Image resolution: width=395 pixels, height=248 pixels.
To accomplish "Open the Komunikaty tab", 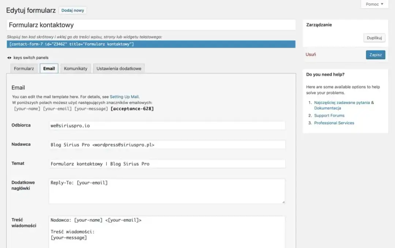I will 75,68.
